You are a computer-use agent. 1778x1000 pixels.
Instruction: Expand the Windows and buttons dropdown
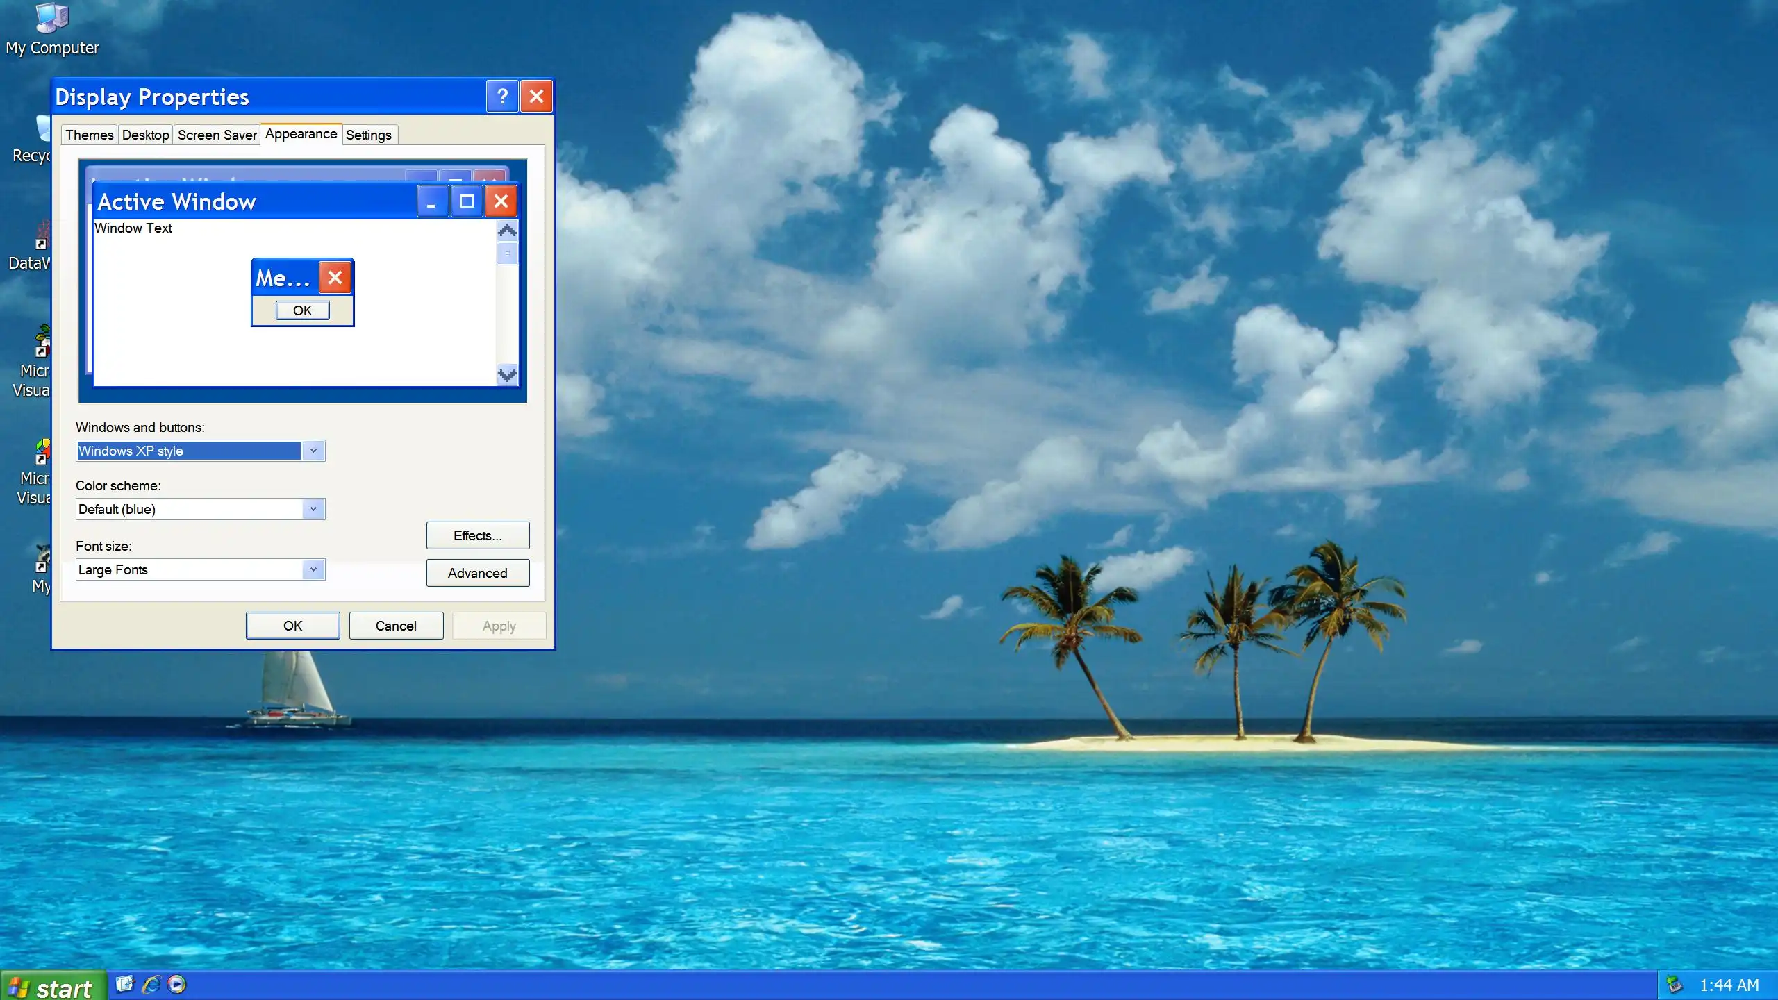point(313,451)
